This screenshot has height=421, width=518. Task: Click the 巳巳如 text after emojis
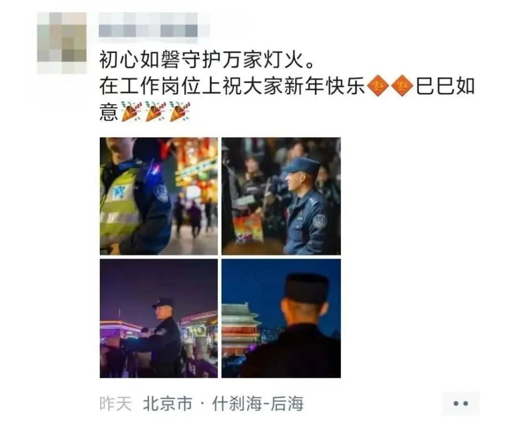click(x=445, y=86)
